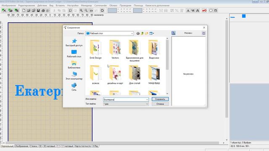Expand the Тип файла *.pes dropdown

tap(147, 104)
